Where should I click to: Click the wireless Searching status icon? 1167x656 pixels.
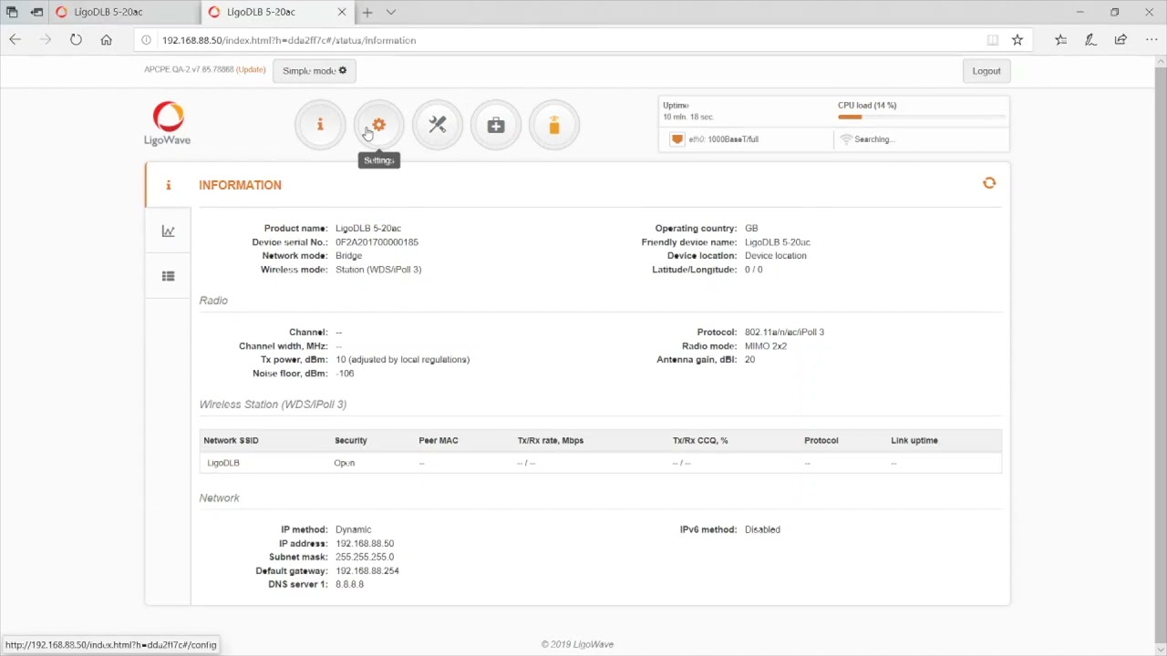click(846, 139)
